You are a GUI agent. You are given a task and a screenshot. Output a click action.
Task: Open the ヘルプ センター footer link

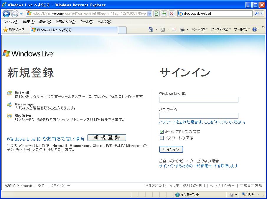222,185
